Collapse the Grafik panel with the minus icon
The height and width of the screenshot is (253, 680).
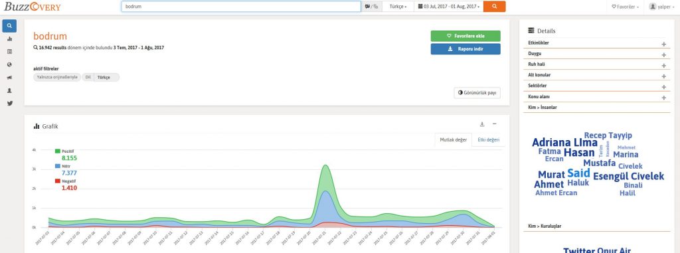tap(494, 125)
